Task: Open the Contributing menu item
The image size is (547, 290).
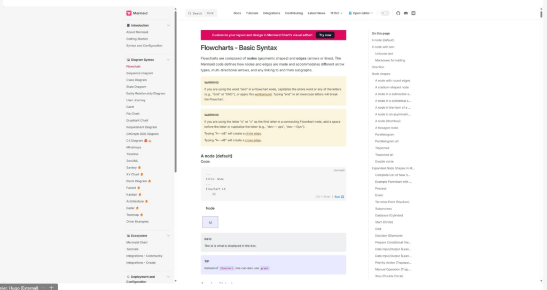Action: (x=294, y=13)
